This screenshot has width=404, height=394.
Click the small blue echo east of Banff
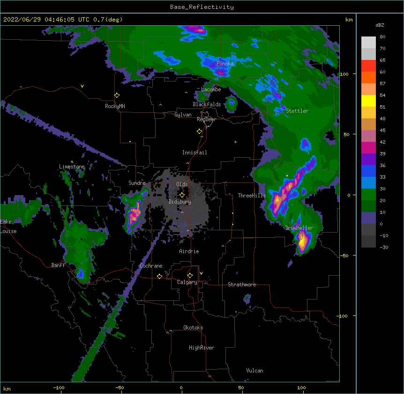(x=81, y=273)
